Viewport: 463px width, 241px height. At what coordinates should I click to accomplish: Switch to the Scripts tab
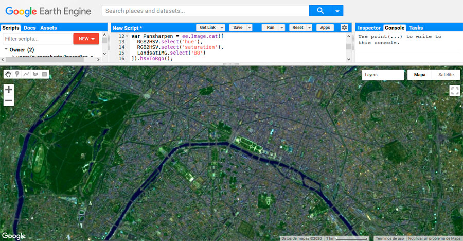pos(11,28)
